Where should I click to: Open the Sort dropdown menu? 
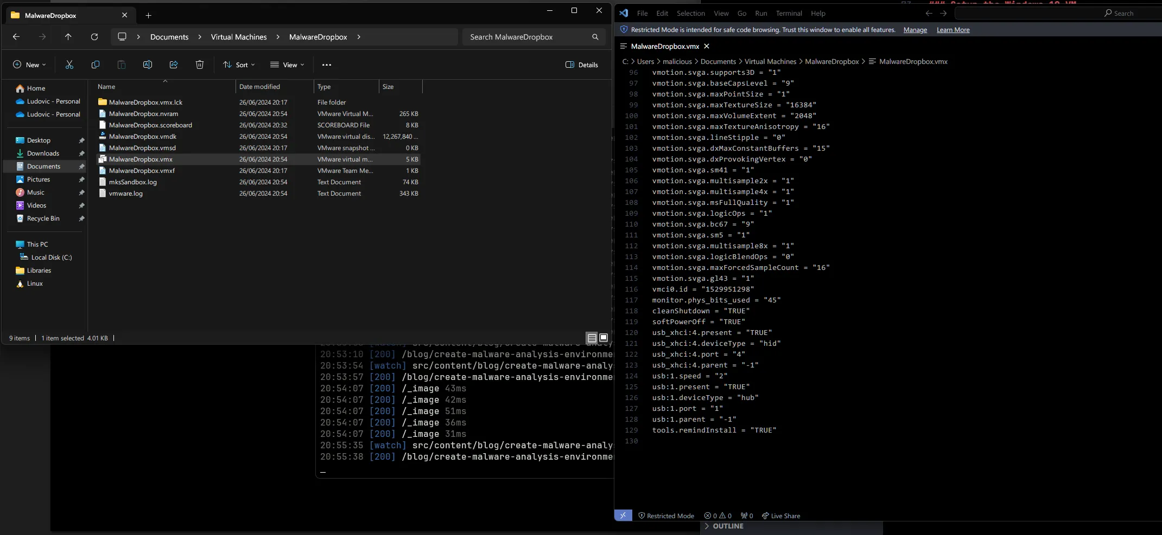[x=239, y=65]
